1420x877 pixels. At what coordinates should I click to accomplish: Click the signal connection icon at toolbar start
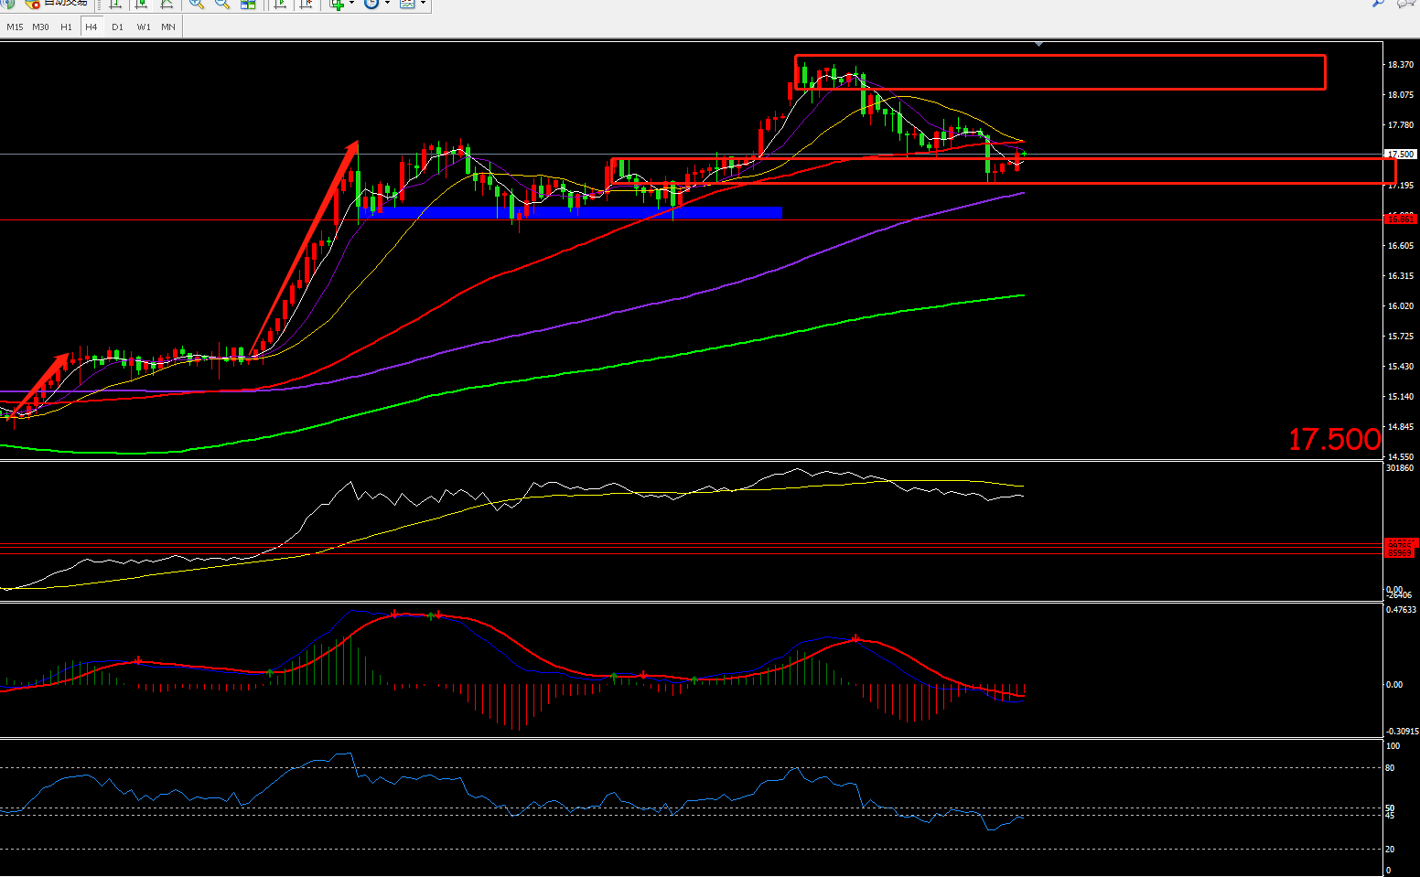coord(8,4)
